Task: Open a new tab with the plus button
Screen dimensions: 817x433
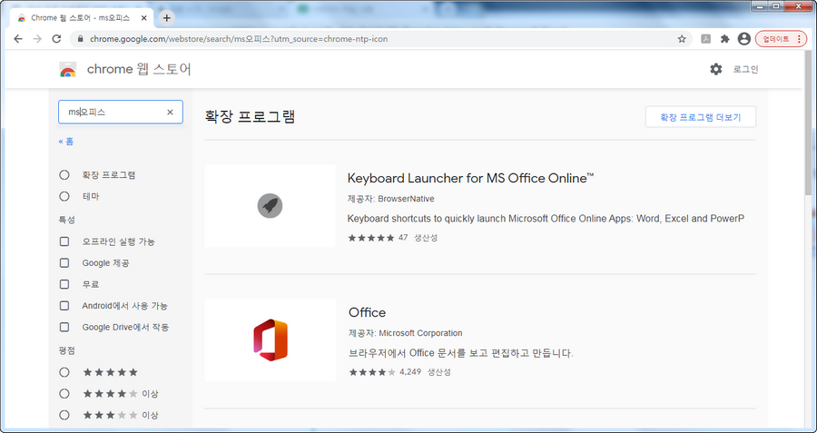Action: (x=166, y=18)
